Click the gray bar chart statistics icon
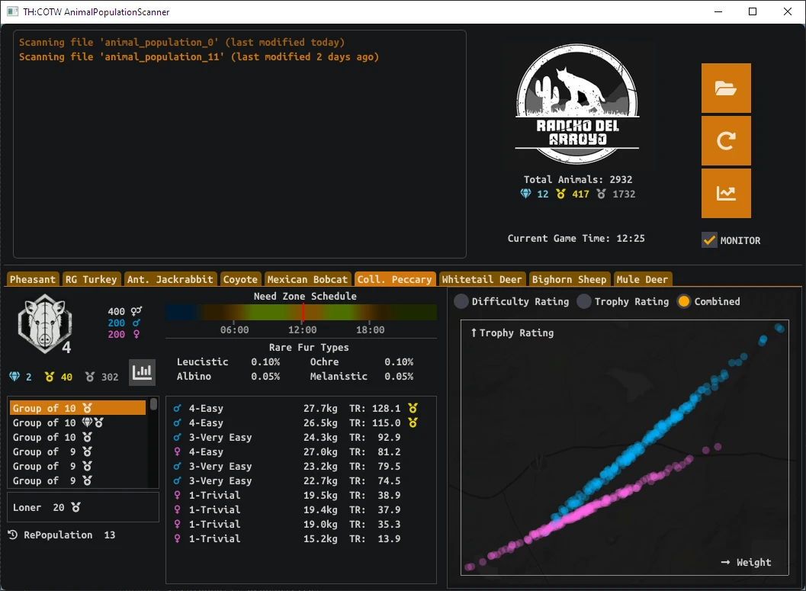 tap(142, 372)
